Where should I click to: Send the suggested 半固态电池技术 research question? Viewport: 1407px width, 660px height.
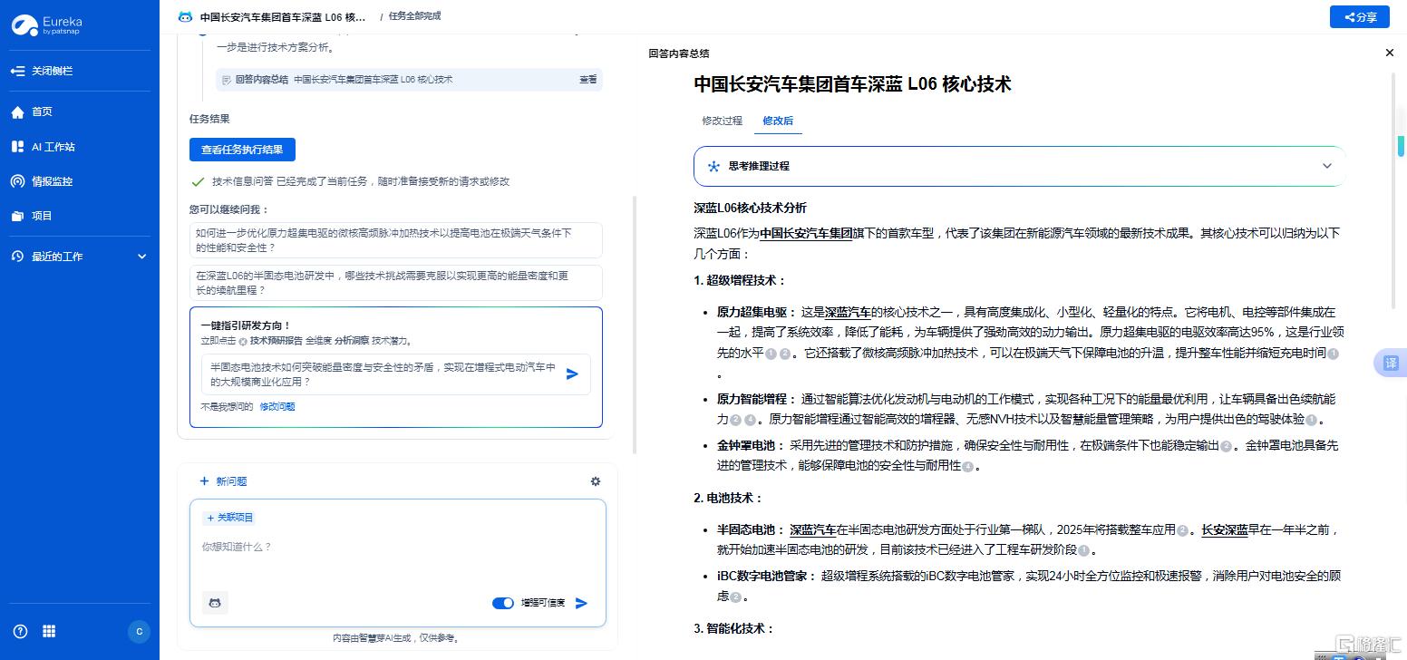coord(572,374)
